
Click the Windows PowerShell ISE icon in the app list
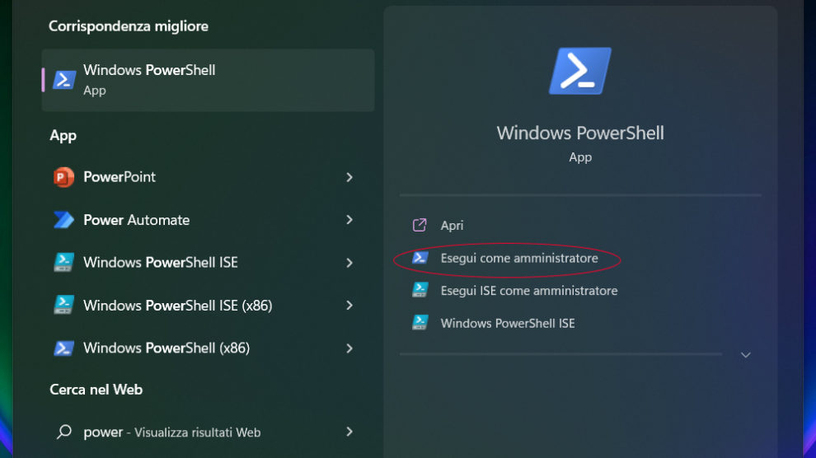click(63, 263)
